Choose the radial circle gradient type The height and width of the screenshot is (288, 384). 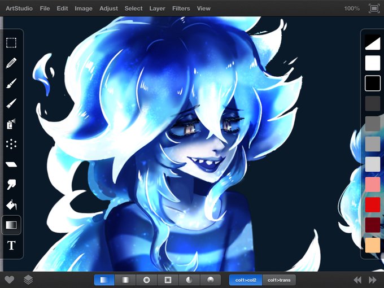pyautogui.click(x=146, y=280)
